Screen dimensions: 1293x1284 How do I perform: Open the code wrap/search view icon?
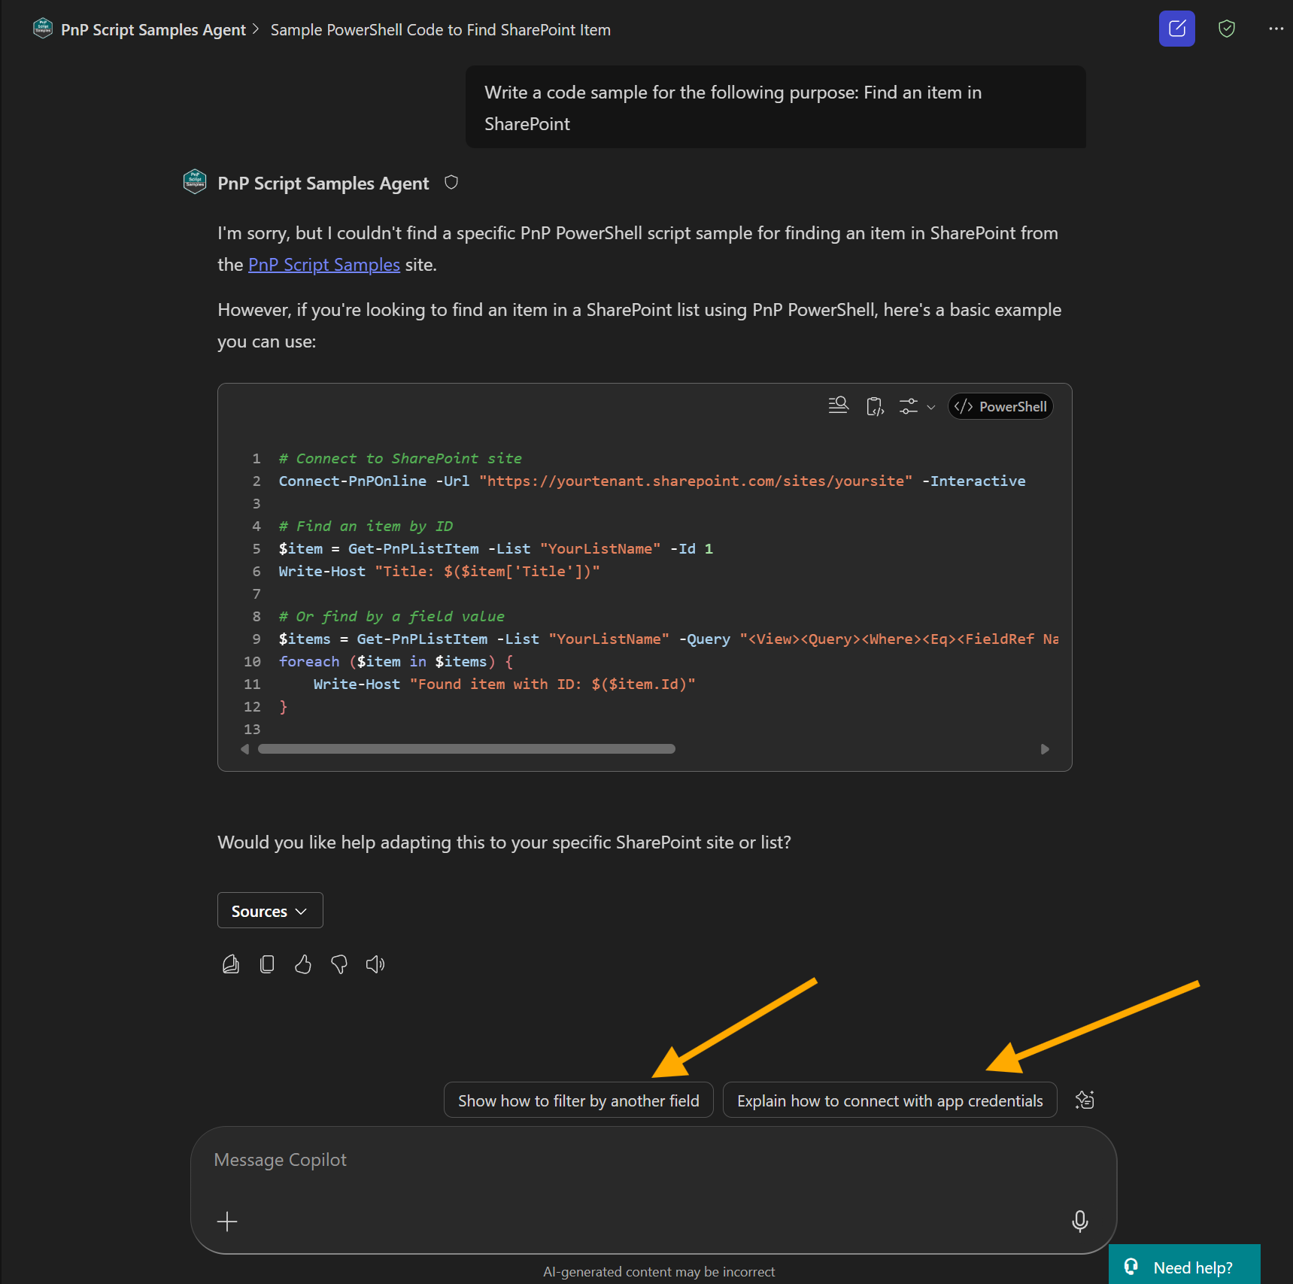838,405
